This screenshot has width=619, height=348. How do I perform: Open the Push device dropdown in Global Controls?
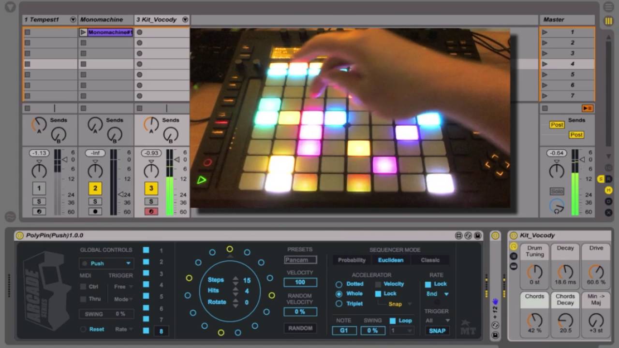[106, 263]
